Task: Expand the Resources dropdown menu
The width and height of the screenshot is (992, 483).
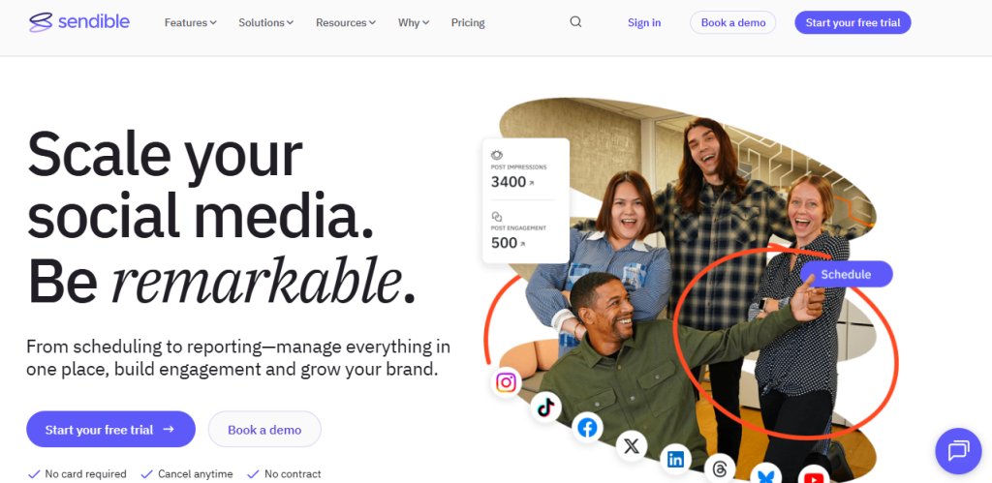Action: (346, 23)
